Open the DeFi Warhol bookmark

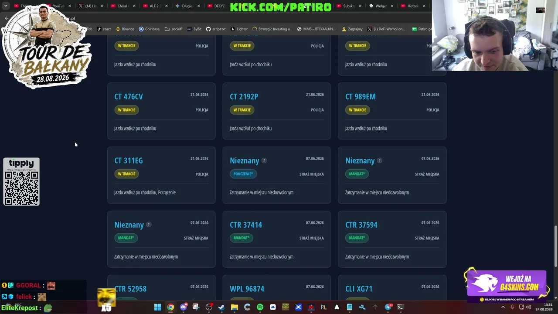pyautogui.click(x=386, y=29)
